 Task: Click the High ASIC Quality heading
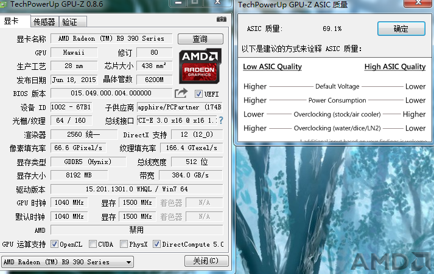point(395,67)
